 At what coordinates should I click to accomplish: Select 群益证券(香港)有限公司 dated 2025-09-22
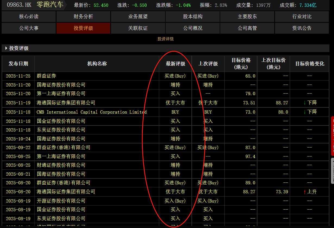click(166, 147)
